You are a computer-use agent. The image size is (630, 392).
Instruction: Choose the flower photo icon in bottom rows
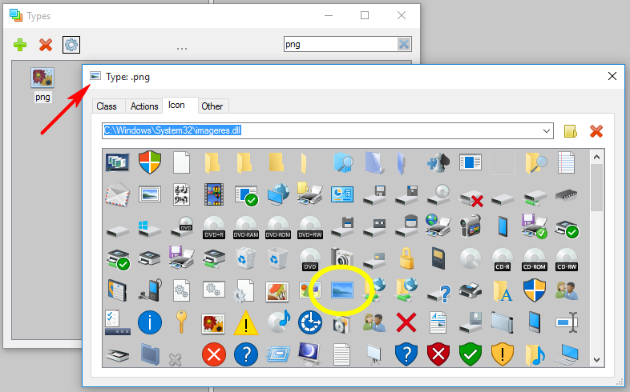click(x=214, y=323)
